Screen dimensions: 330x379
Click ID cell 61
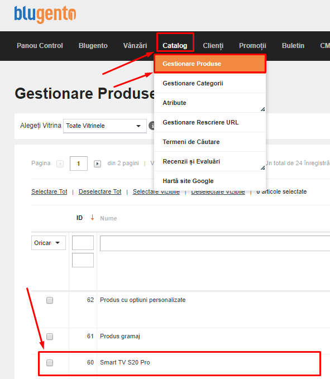tap(90, 336)
